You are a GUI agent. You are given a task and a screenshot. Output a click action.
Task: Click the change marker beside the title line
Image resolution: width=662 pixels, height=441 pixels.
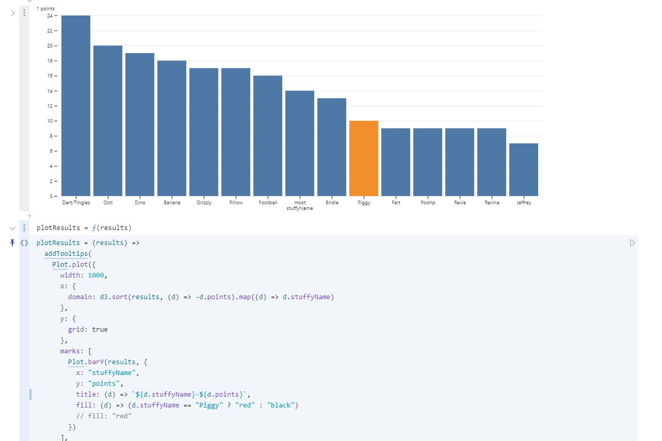[x=30, y=395]
